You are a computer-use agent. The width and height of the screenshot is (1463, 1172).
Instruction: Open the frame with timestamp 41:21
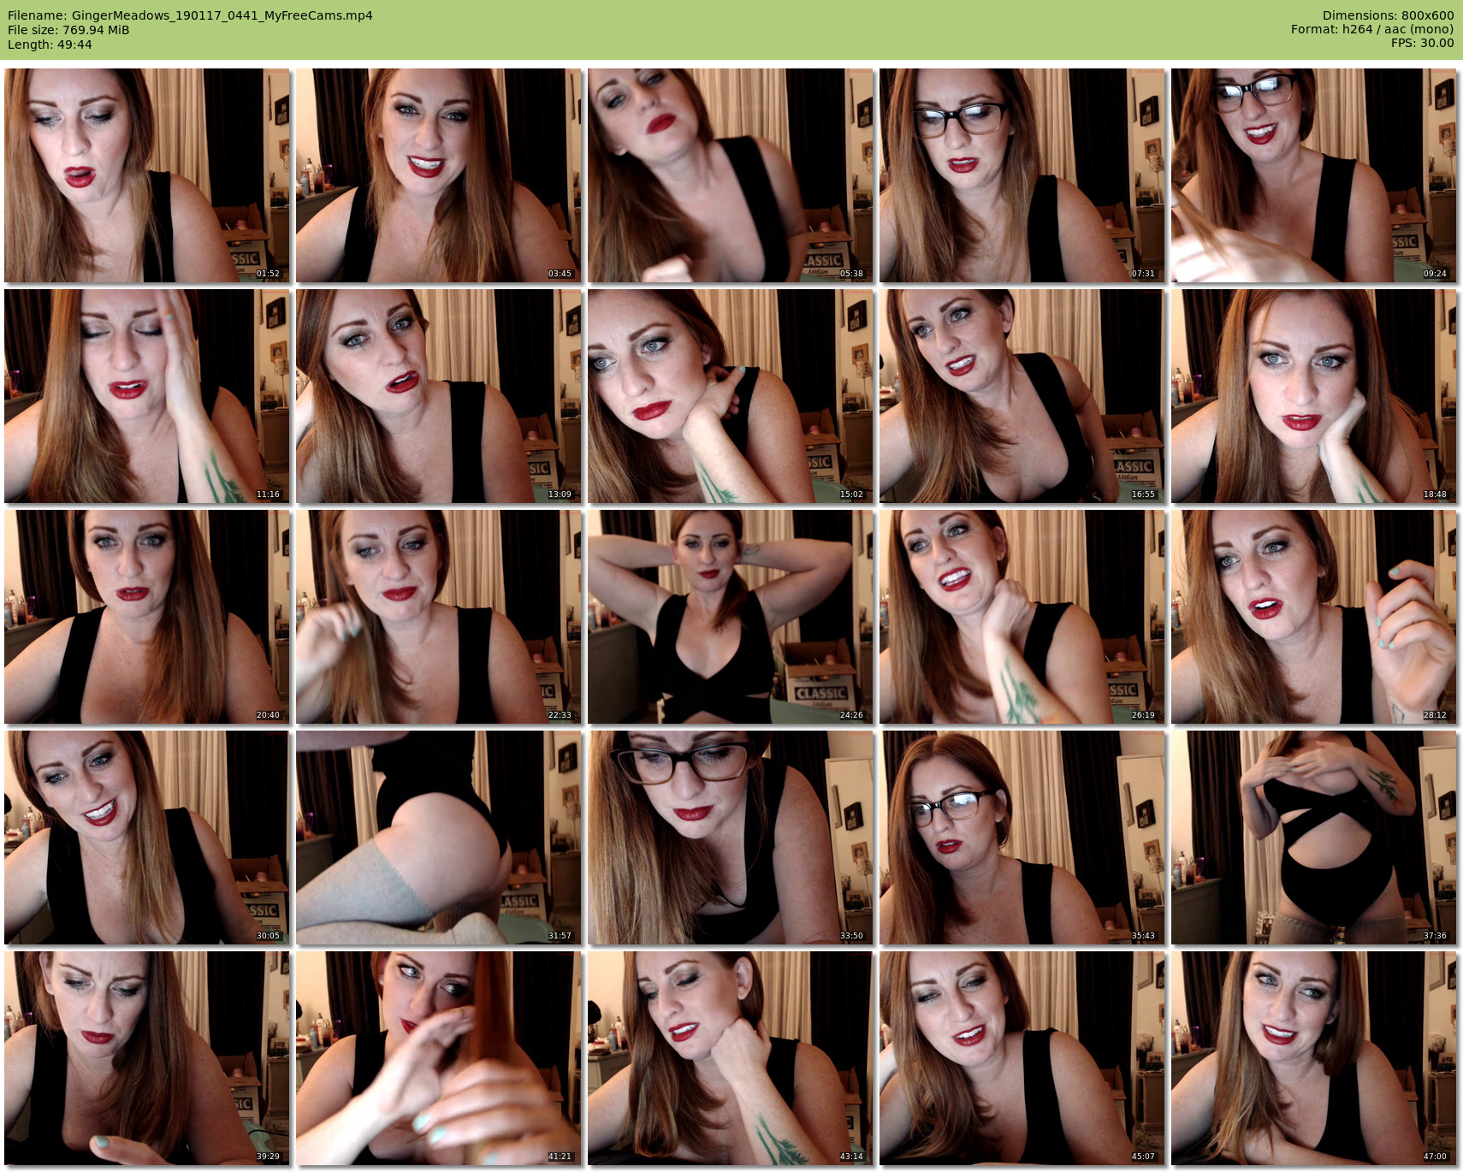(439, 1058)
